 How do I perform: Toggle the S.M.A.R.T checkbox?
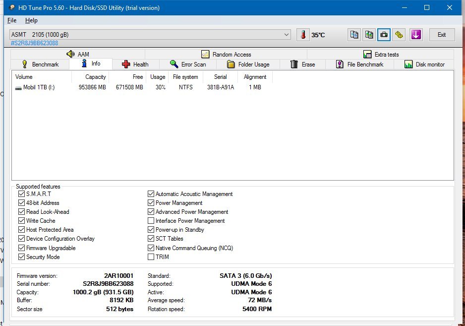coord(21,194)
